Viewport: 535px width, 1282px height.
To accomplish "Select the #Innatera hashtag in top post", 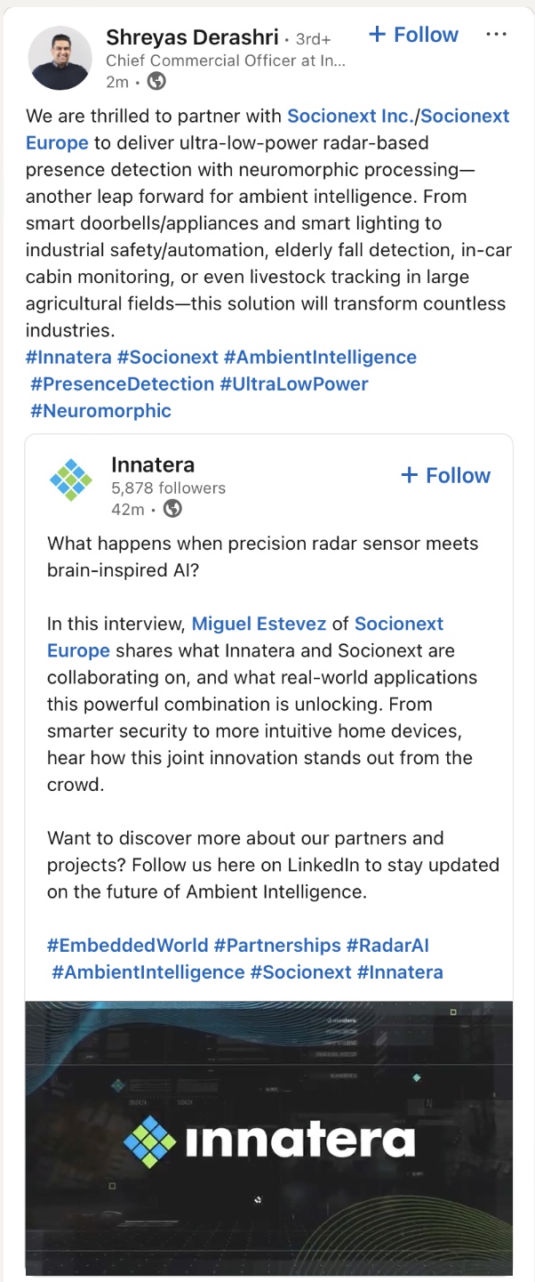I will pos(68,357).
